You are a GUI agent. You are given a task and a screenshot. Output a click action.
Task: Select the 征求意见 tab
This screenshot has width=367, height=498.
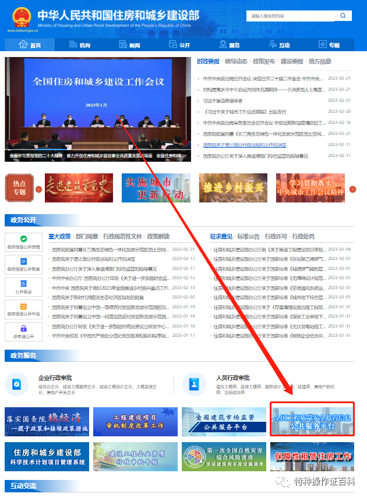(221, 236)
